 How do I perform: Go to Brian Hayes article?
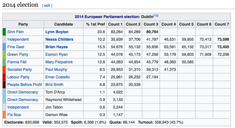click(x=56, y=47)
